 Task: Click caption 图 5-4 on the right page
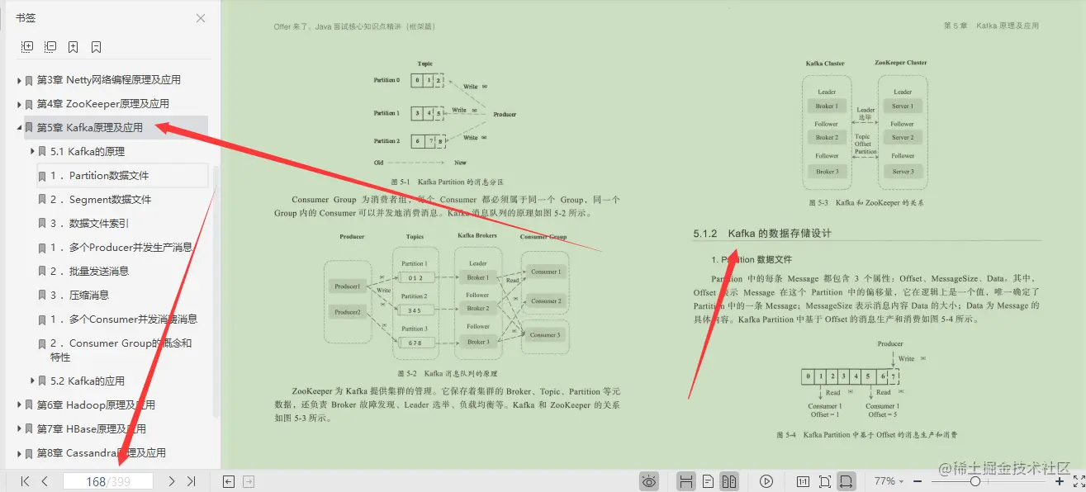click(x=866, y=434)
